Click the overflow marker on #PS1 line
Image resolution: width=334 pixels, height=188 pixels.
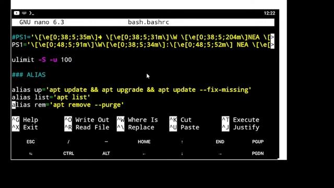click(x=272, y=37)
